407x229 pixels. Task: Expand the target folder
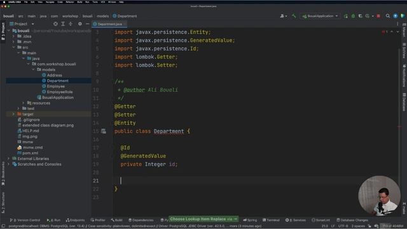(x=13, y=114)
